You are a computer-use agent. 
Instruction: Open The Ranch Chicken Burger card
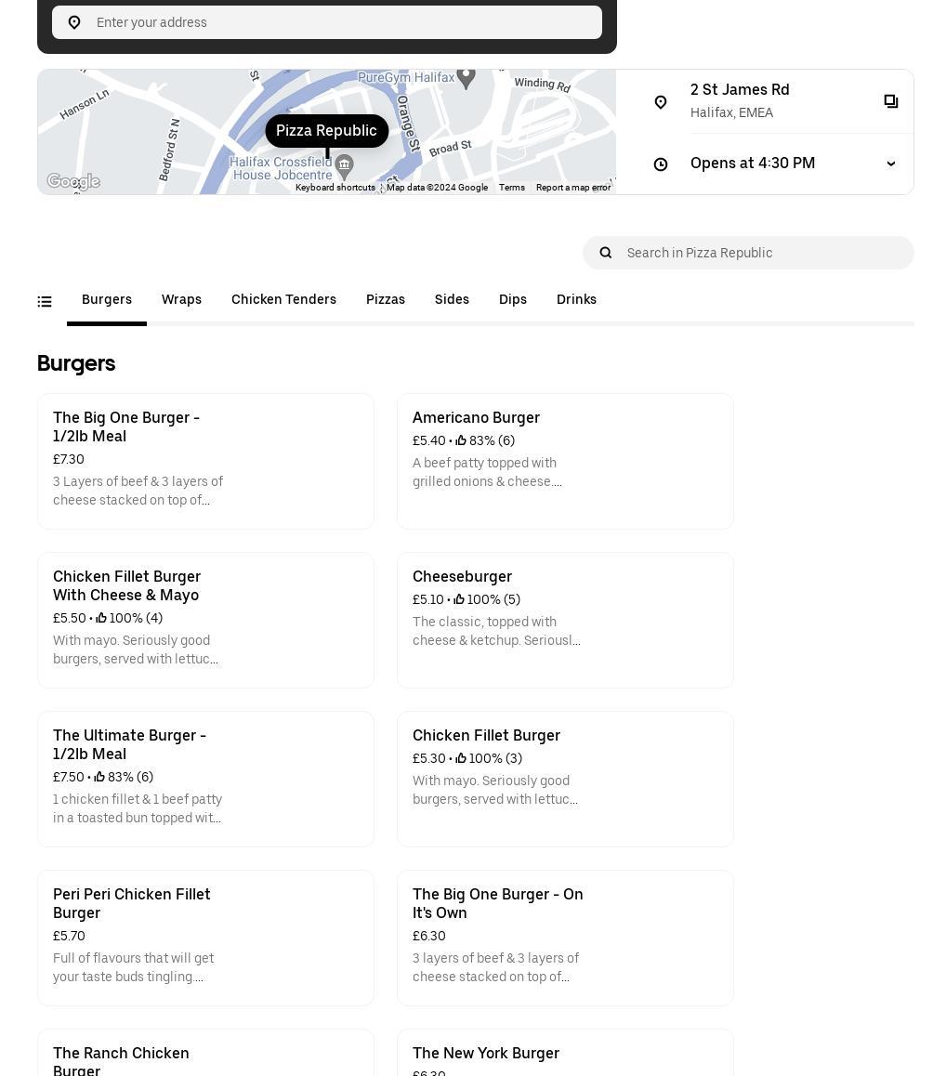tap(205, 1053)
